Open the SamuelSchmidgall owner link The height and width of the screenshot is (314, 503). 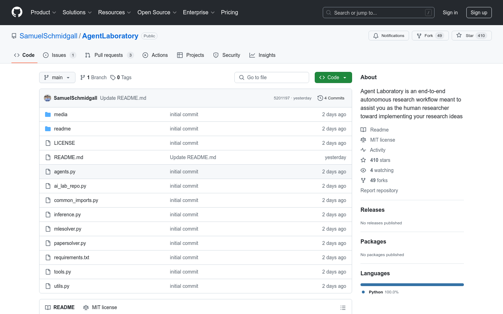49,36
